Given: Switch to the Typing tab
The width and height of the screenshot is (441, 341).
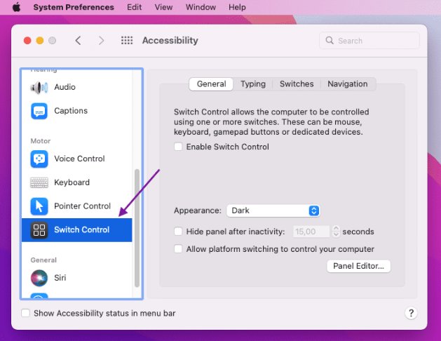Looking at the screenshot, I should point(253,83).
